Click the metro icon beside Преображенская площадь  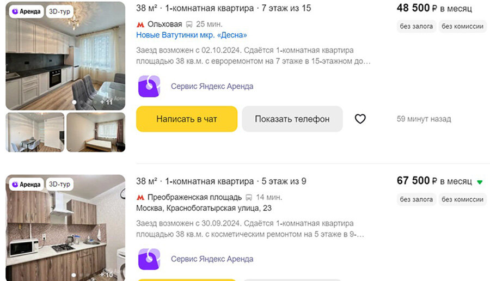(x=140, y=198)
